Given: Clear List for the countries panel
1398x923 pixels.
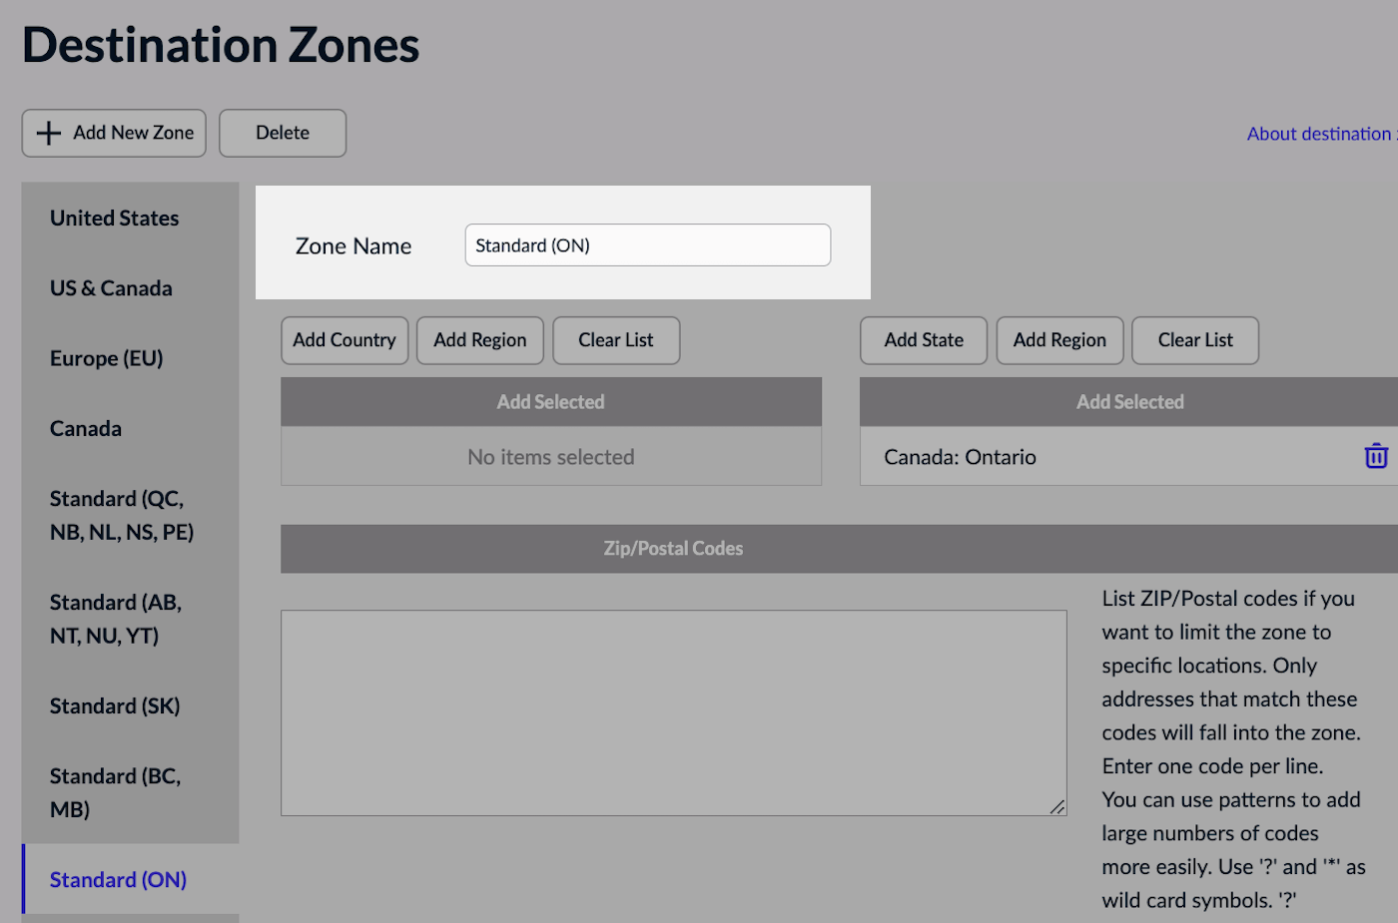Looking at the screenshot, I should coord(615,340).
